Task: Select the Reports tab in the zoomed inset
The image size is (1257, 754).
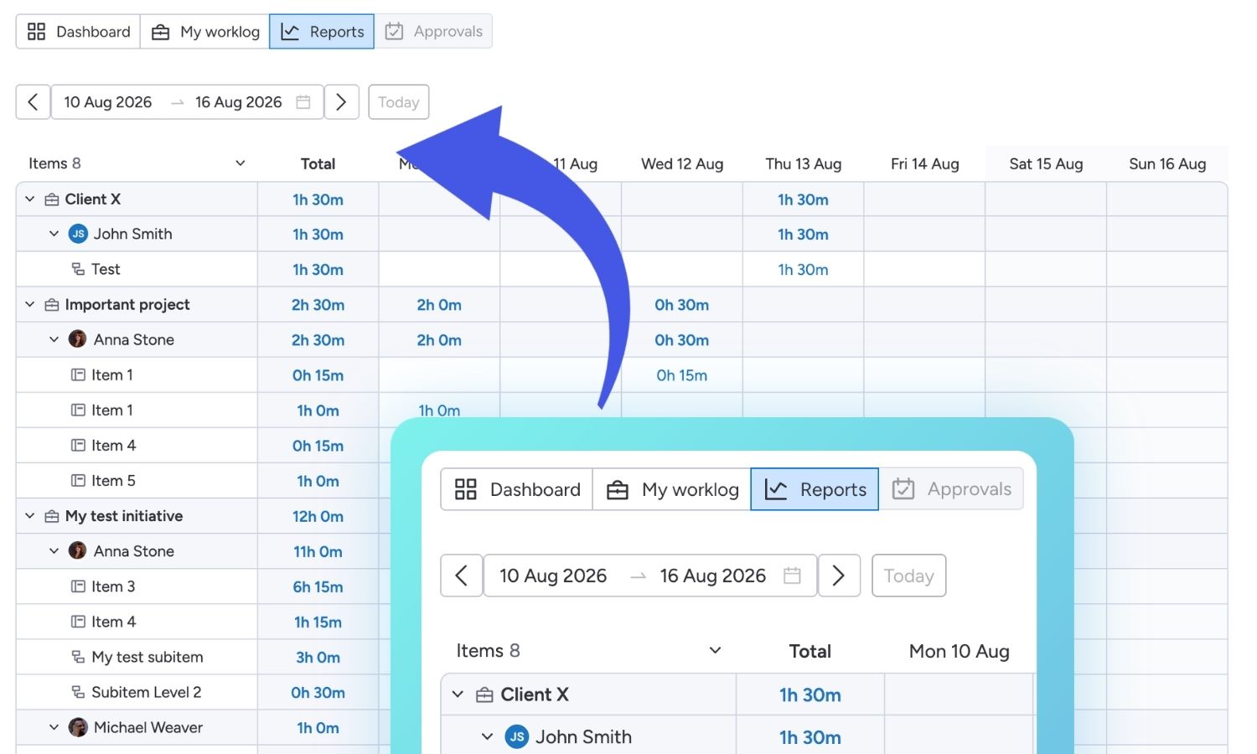Action: (815, 489)
